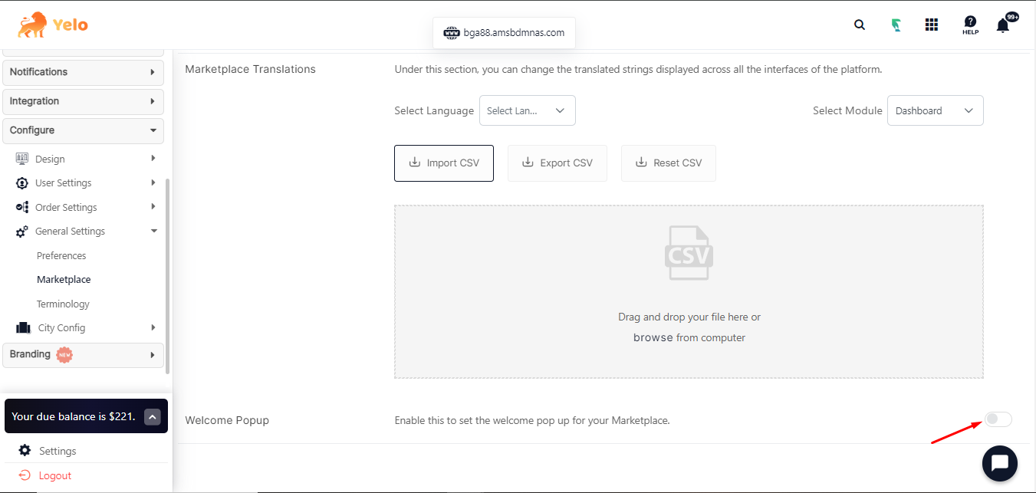The image size is (1036, 493).
Task: Open the apps grid icon
Action: pyautogui.click(x=932, y=25)
